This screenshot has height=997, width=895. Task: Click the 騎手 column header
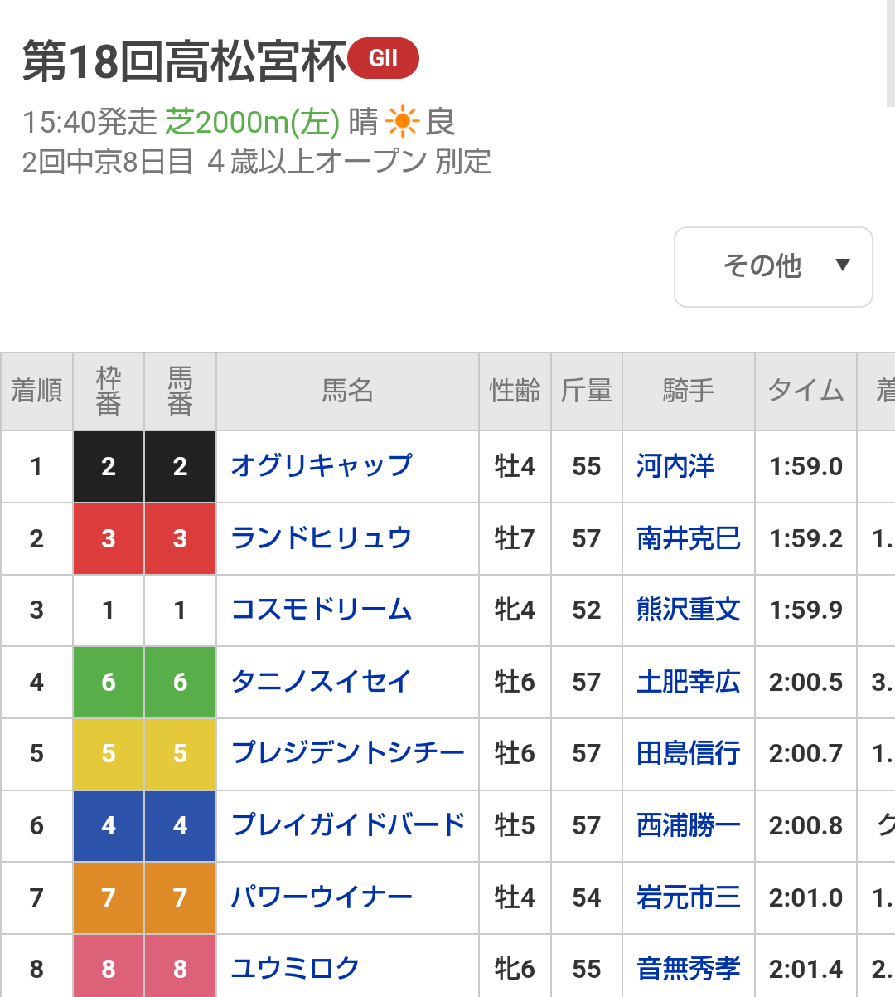click(x=688, y=391)
